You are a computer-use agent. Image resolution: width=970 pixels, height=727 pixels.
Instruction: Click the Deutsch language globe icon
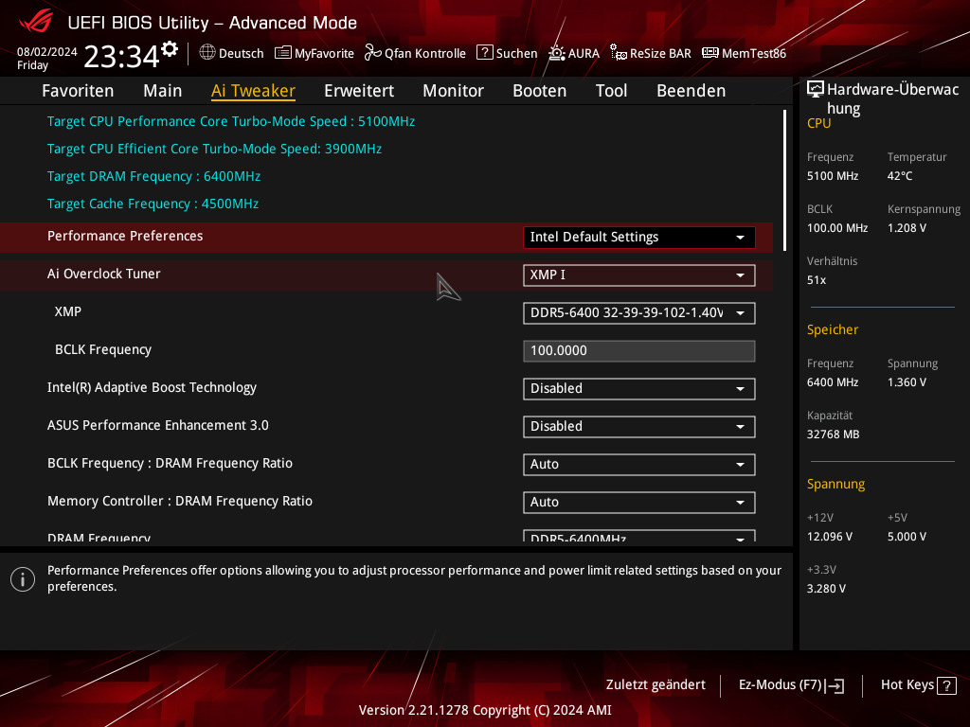point(207,53)
